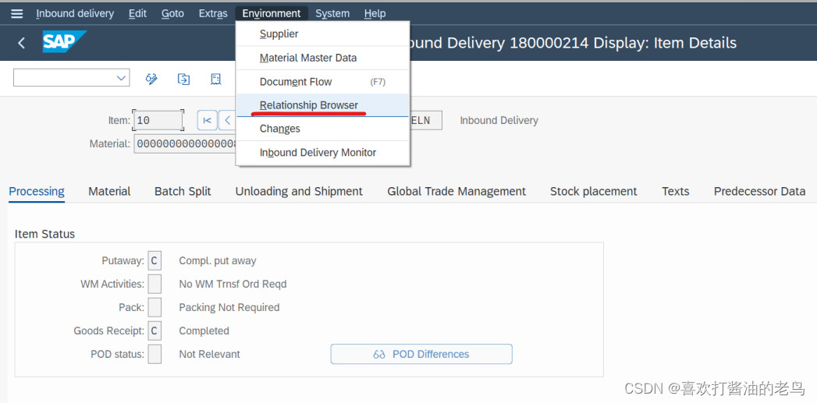The image size is (817, 403).
Task: Open the Help menu
Action: pyautogui.click(x=375, y=13)
